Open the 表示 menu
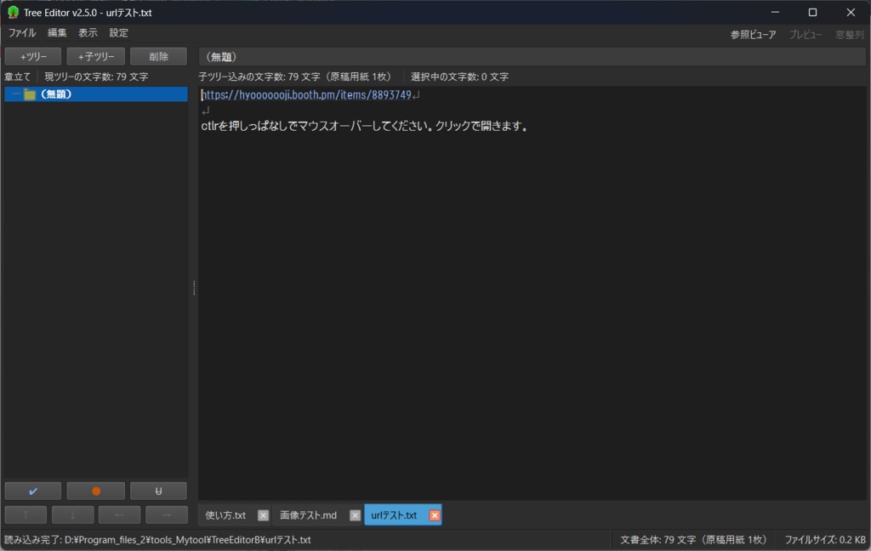Screen dimensions: 871x551 [88, 33]
